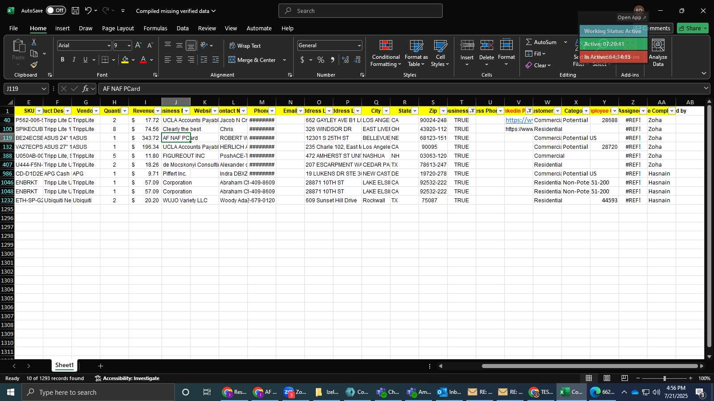Click the Copy icon in Clipboard group
The height and width of the screenshot is (401, 714).
point(34,53)
